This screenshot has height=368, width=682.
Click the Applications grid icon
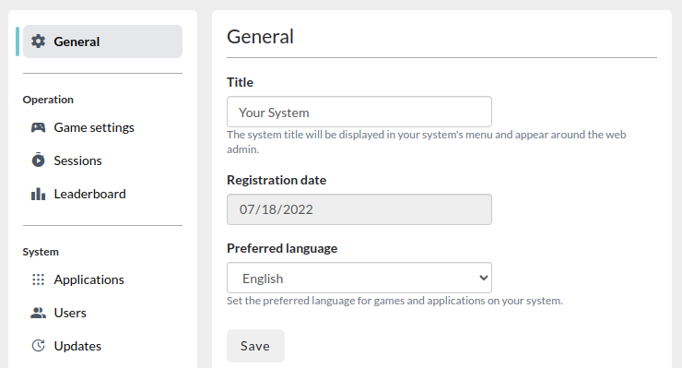[39, 279]
